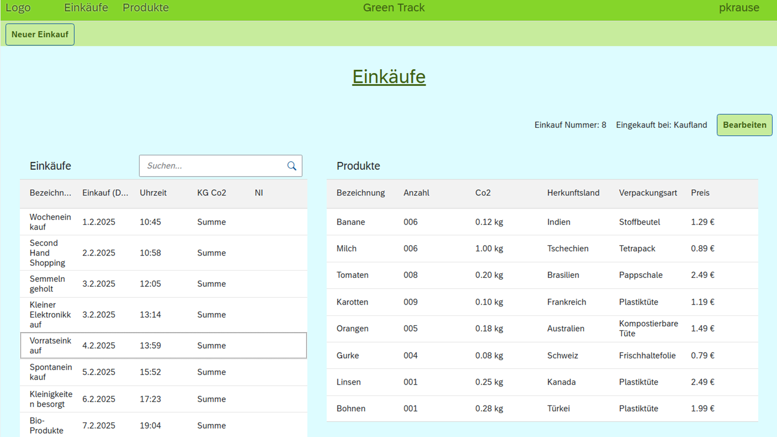Screen dimensions: 777x437
Task: Select the Wocheneinkauf purchase row
Action: pyautogui.click(x=163, y=222)
